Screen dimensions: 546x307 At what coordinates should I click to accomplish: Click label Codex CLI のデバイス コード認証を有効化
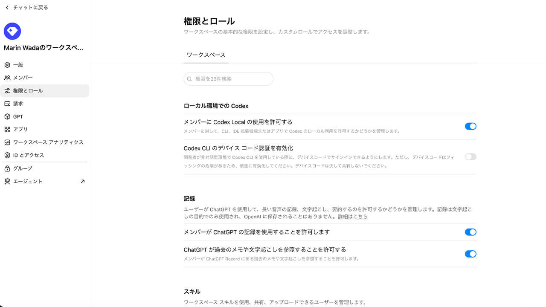click(x=238, y=148)
